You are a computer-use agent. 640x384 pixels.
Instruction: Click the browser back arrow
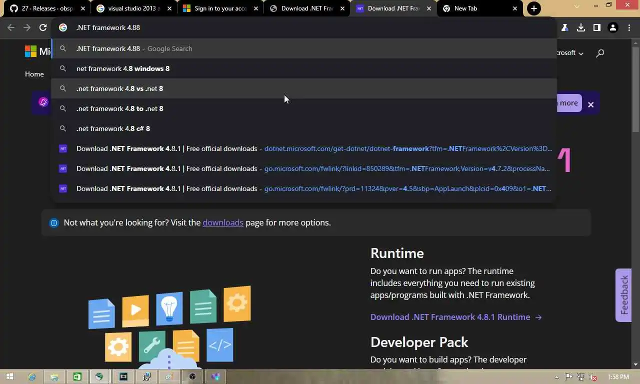pos(11,28)
